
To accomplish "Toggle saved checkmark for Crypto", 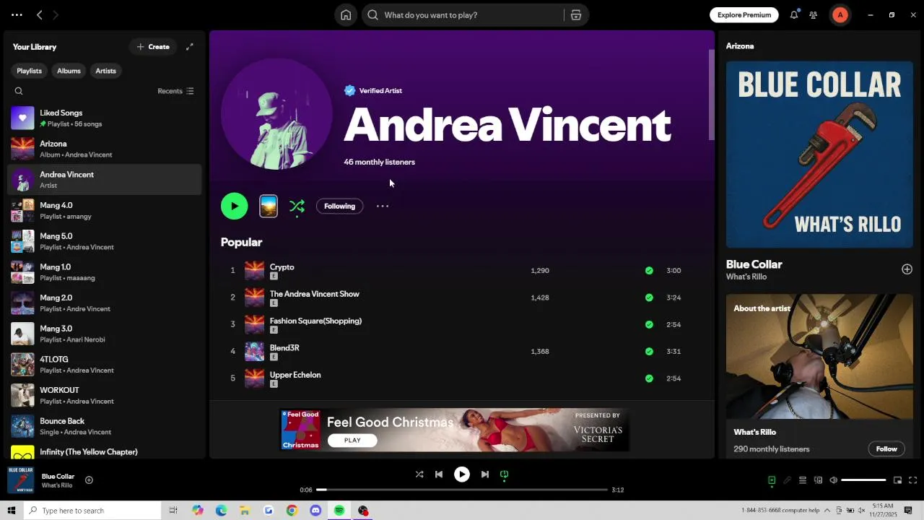I will point(649,271).
